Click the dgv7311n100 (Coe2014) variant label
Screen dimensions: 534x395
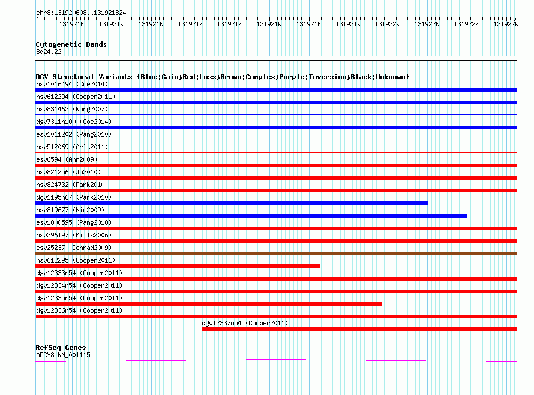pos(74,122)
